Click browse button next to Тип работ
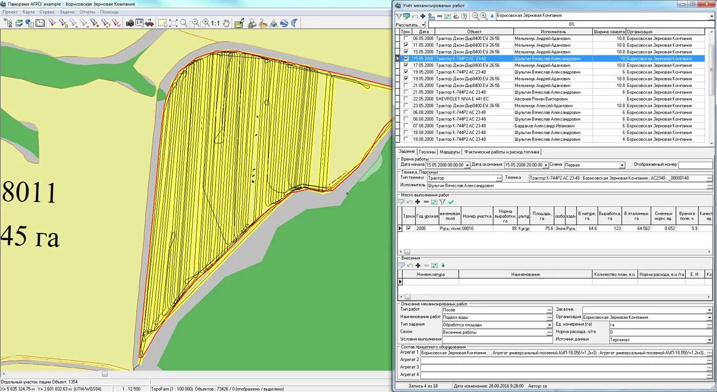Screen dimensions: 717x392 point(550,310)
